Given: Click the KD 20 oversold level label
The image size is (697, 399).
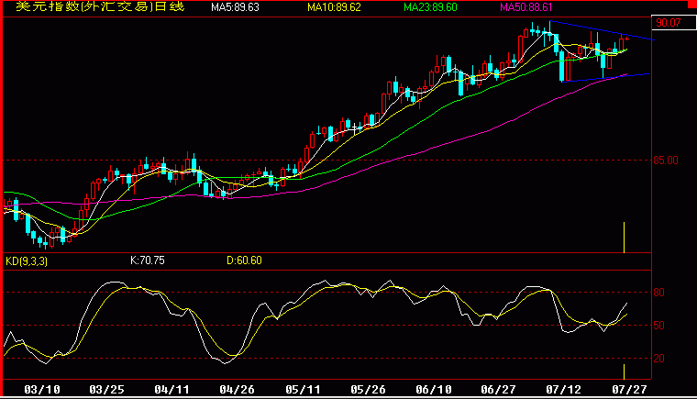Looking at the screenshot, I should (x=658, y=358).
